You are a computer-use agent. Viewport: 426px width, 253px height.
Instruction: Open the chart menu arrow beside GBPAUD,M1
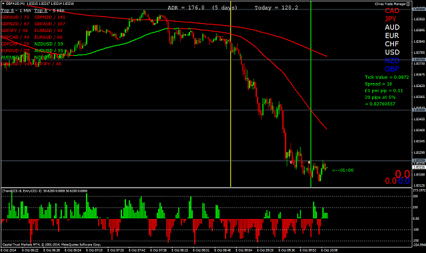pos(3,4)
